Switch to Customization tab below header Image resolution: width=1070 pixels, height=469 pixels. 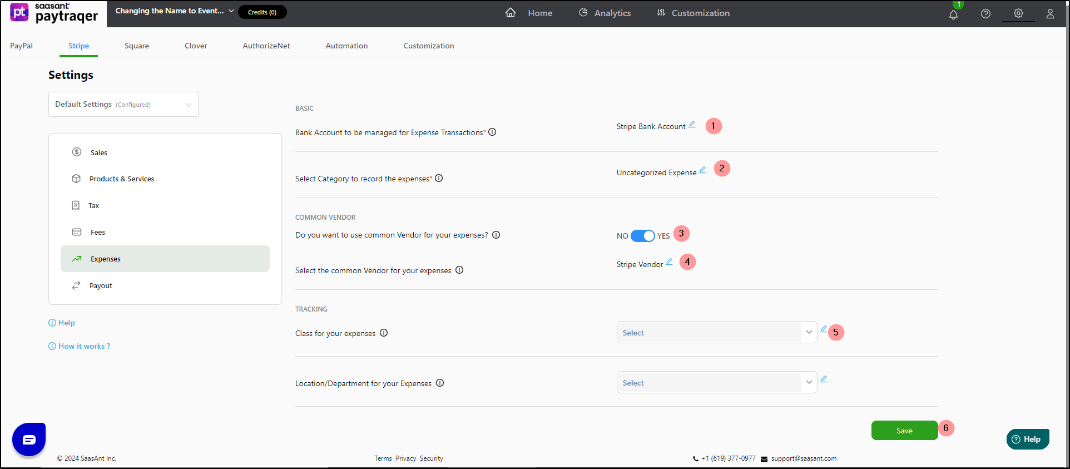(x=429, y=46)
